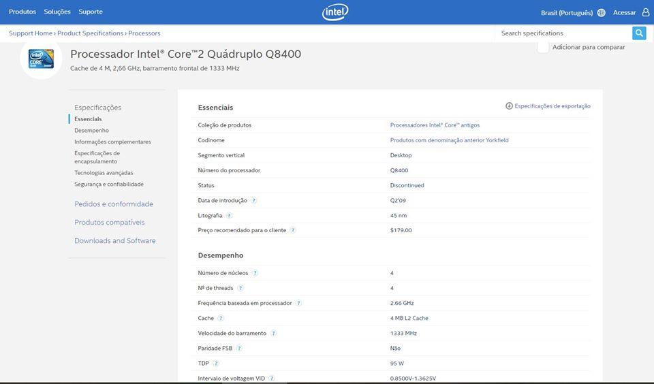Select Desempenho in sidebar

click(x=91, y=131)
